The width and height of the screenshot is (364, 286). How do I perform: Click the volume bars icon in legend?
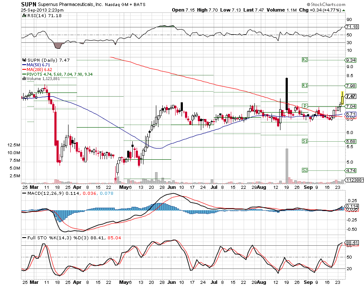[24, 79]
